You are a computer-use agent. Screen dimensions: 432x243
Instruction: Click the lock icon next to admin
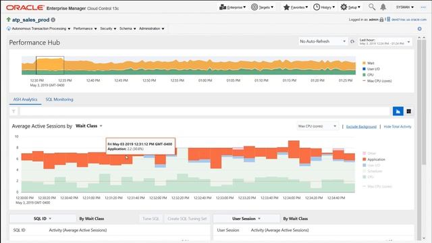click(x=381, y=20)
